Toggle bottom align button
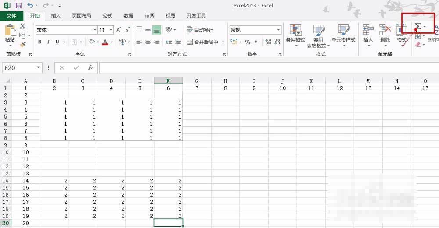The width and height of the screenshot is (439, 228). click(157, 30)
